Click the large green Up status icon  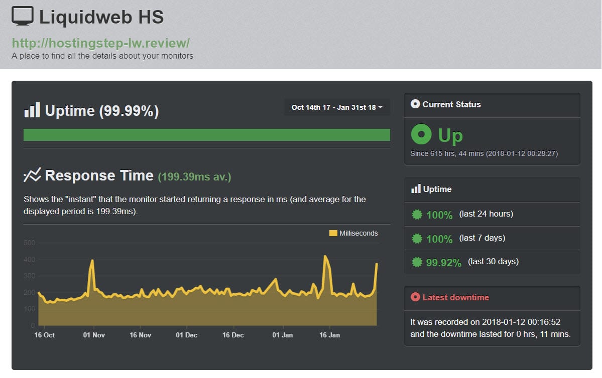click(x=421, y=134)
